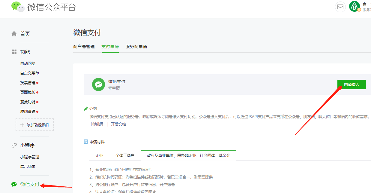The width and height of the screenshot is (371, 193).
Task: Open 自定义菜单 in the sidebar
Action: coord(30,73)
